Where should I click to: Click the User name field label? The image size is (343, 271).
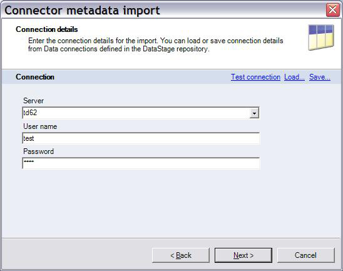[x=40, y=126]
